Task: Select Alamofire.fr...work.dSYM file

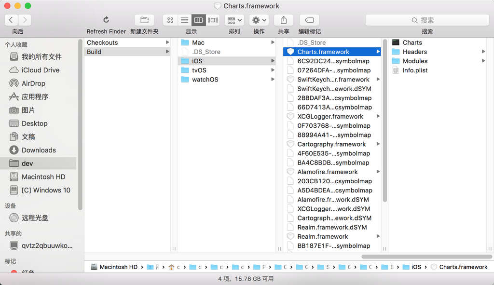Action: click(x=332, y=200)
